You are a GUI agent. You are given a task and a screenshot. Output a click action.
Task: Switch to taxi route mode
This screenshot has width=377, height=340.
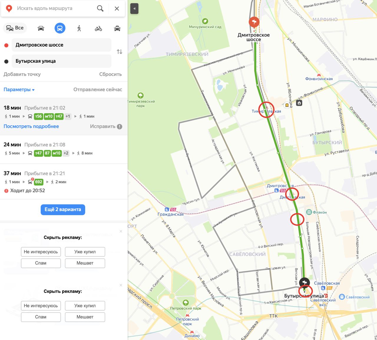click(x=117, y=28)
